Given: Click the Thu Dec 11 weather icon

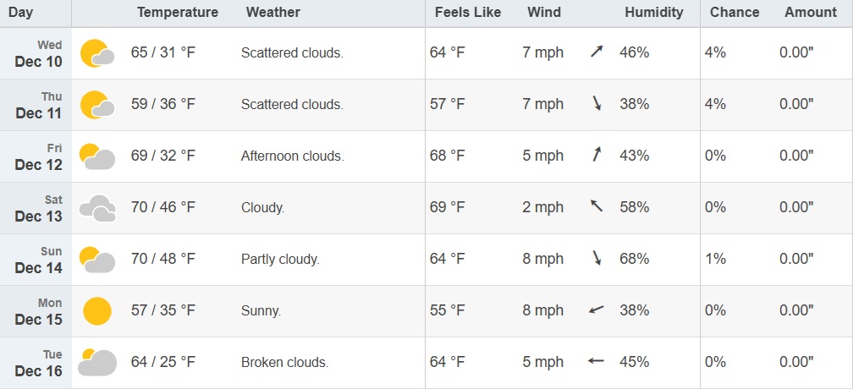Looking at the screenshot, I should 97,105.
